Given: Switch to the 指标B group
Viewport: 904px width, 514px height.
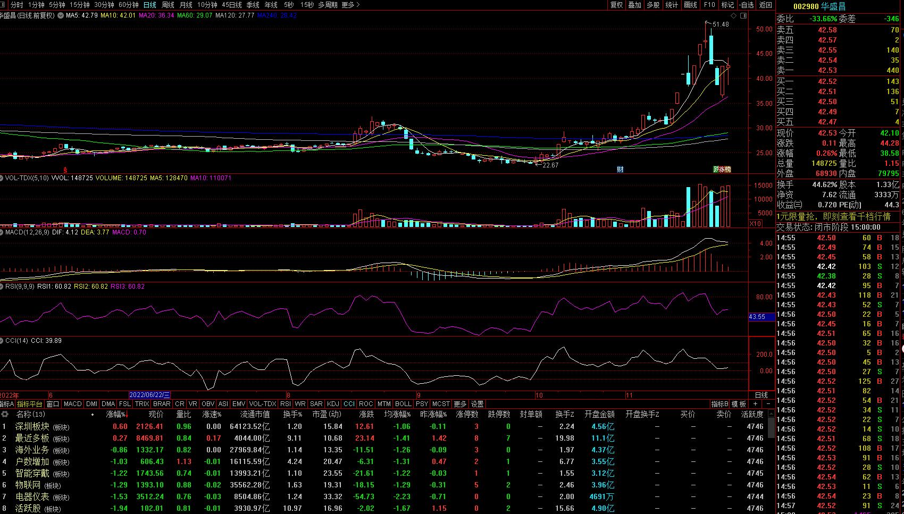Looking at the screenshot, I should [720, 404].
